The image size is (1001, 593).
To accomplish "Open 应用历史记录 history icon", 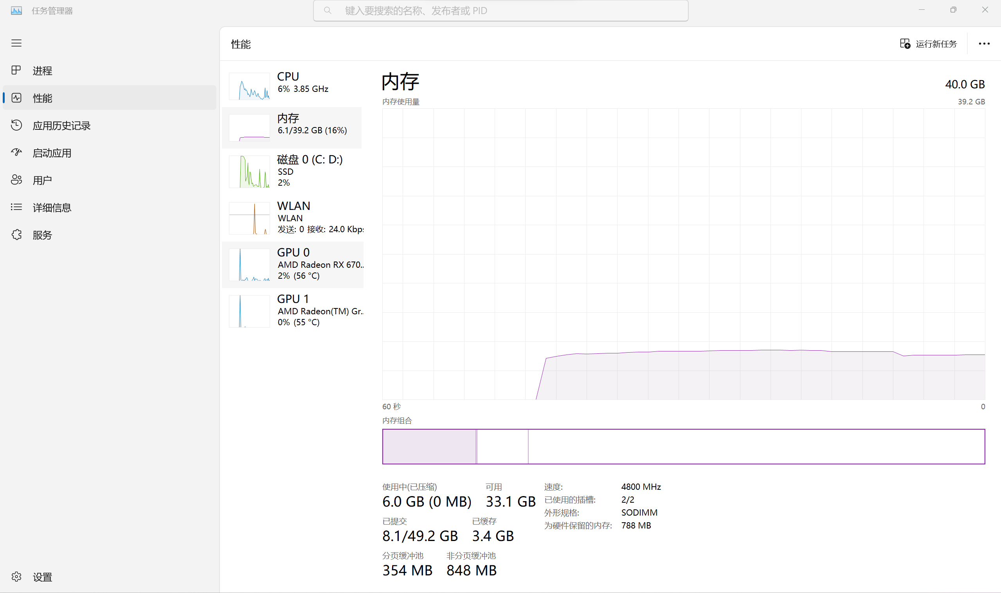I will (x=16, y=125).
